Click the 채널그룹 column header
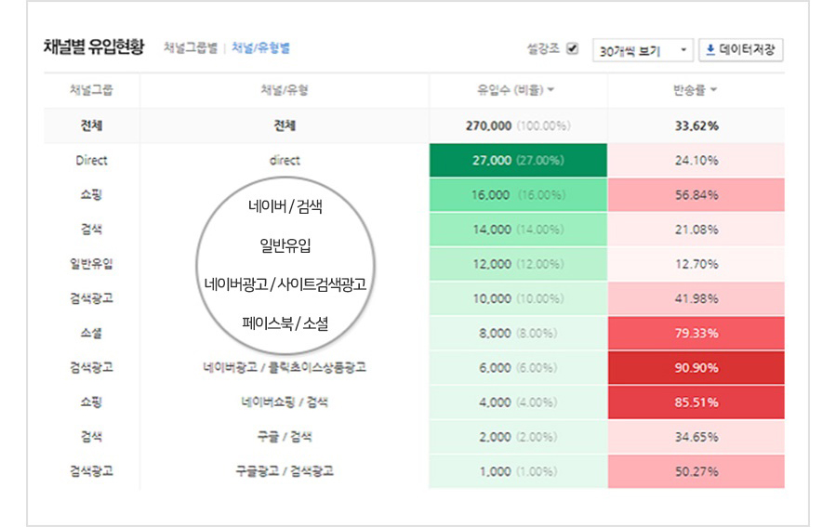Screen dimensions: 836x527 tap(91, 91)
